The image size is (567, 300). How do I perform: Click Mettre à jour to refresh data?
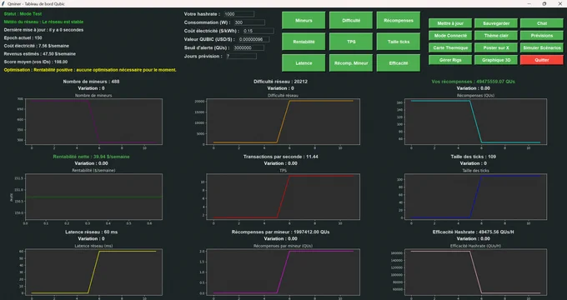(450, 23)
